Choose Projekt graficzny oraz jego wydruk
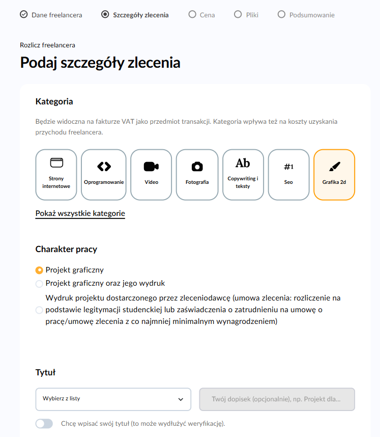The width and height of the screenshot is (380, 437). click(39, 284)
